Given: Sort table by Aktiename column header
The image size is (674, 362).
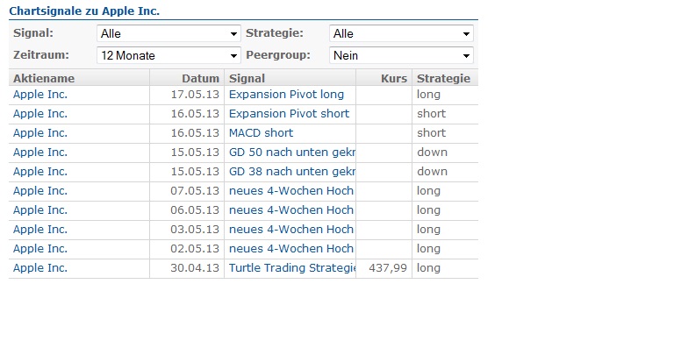Looking at the screenshot, I should pos(44,78).
